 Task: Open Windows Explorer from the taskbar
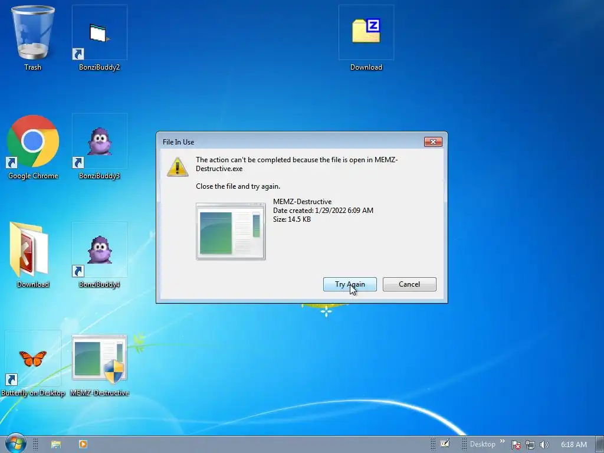point(56,444)
